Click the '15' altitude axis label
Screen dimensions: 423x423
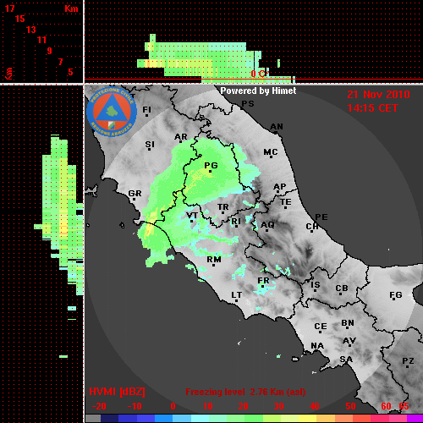[x=20, y=19]
